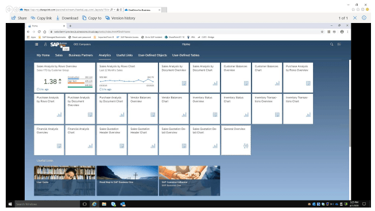Open the User-Defined Tables tab
The height and width of the screenshot is (211, 375).
pyautogui.click(x=185, y=55)
